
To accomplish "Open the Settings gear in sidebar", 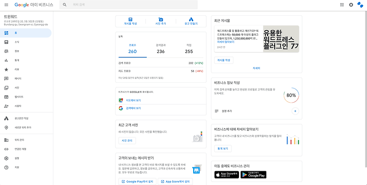I will pyautogui.click(x=6, y=158).
